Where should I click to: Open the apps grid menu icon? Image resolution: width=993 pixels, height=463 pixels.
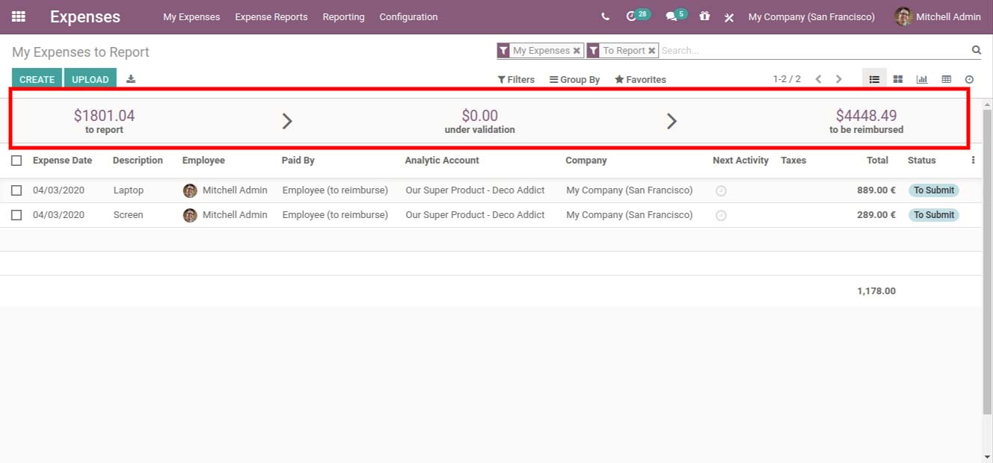[19, 16]
